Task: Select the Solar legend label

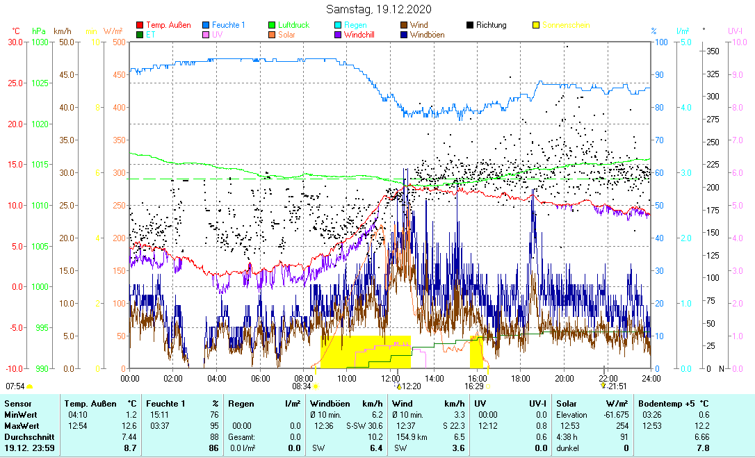Action: pyautogui.click(x=286, y=35)
